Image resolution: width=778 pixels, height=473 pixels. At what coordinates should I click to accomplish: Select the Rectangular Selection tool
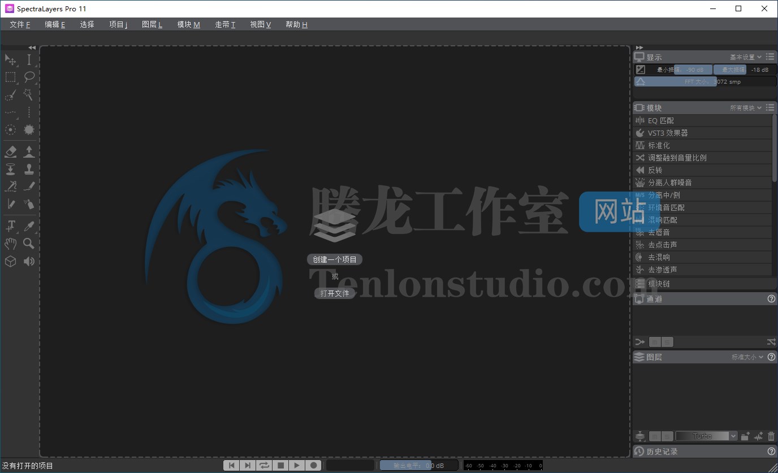pos(10,77)
